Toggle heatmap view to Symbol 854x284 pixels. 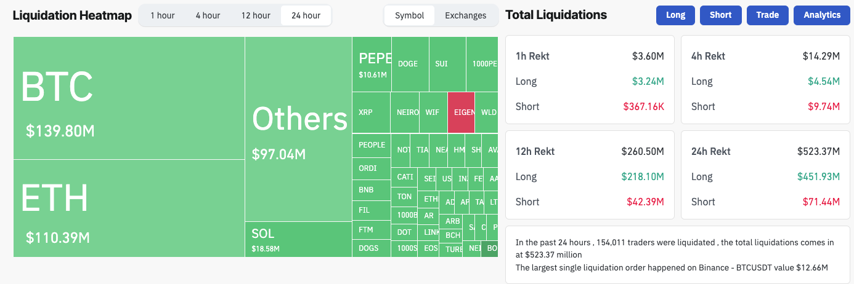pos(409,15)
